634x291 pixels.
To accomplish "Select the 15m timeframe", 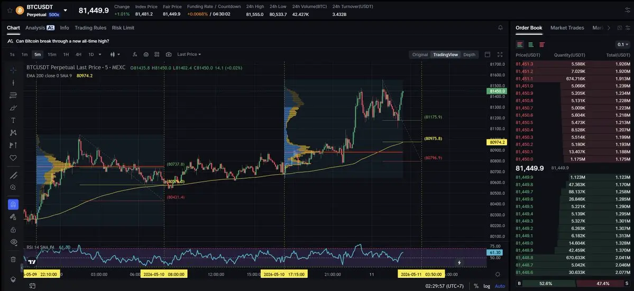I will click(x=52, y=54).
